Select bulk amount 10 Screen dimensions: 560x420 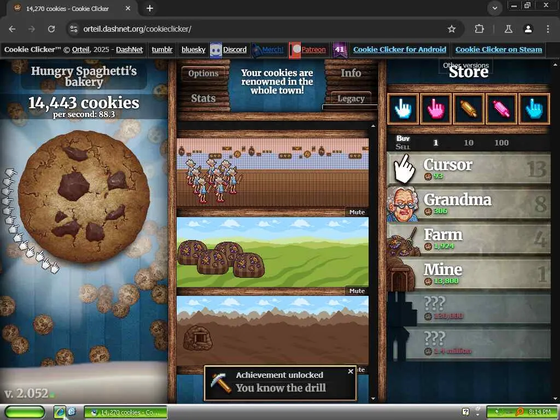click(x=468, y=143)
